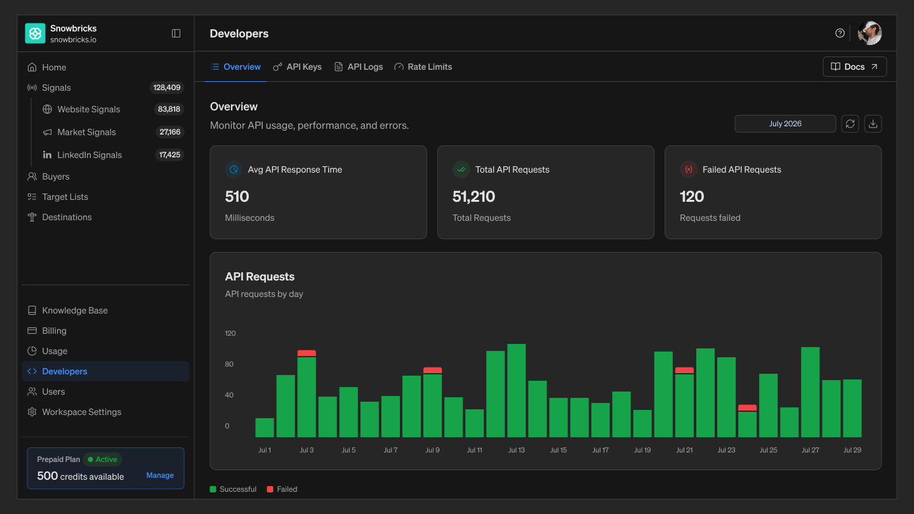Toggle the Failed legend swatch
This screenshot has height=514, width=914.
[x=270, y=489]
